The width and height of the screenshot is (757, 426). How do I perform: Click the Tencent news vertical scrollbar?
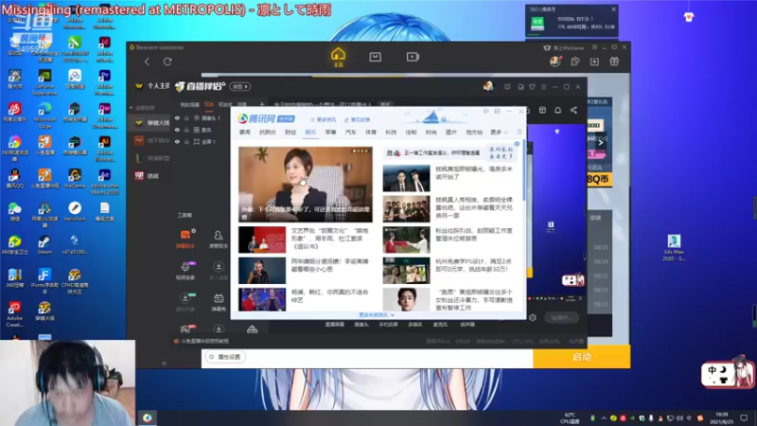[523, 169]
